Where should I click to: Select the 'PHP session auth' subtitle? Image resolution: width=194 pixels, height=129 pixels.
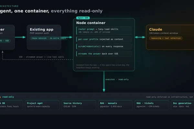tap(39, 33)
